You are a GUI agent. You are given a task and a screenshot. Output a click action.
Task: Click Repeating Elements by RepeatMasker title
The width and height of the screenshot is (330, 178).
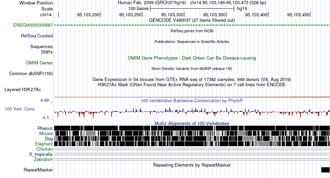192,165
